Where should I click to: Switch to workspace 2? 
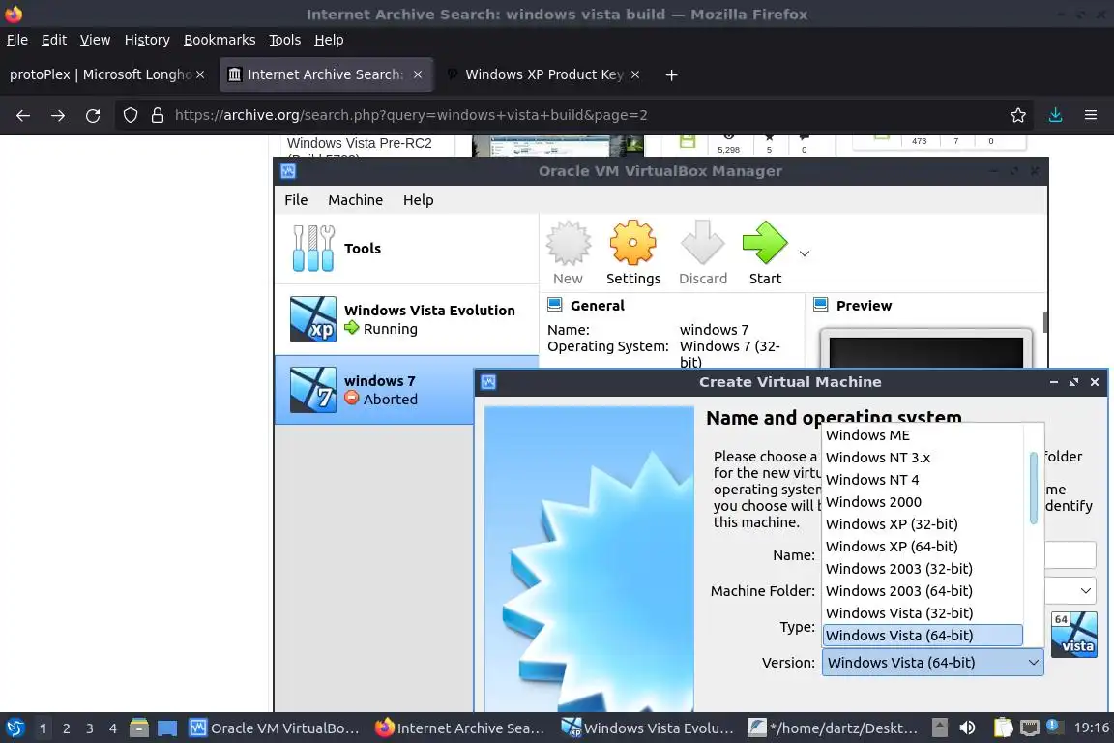tap(66, 728)
